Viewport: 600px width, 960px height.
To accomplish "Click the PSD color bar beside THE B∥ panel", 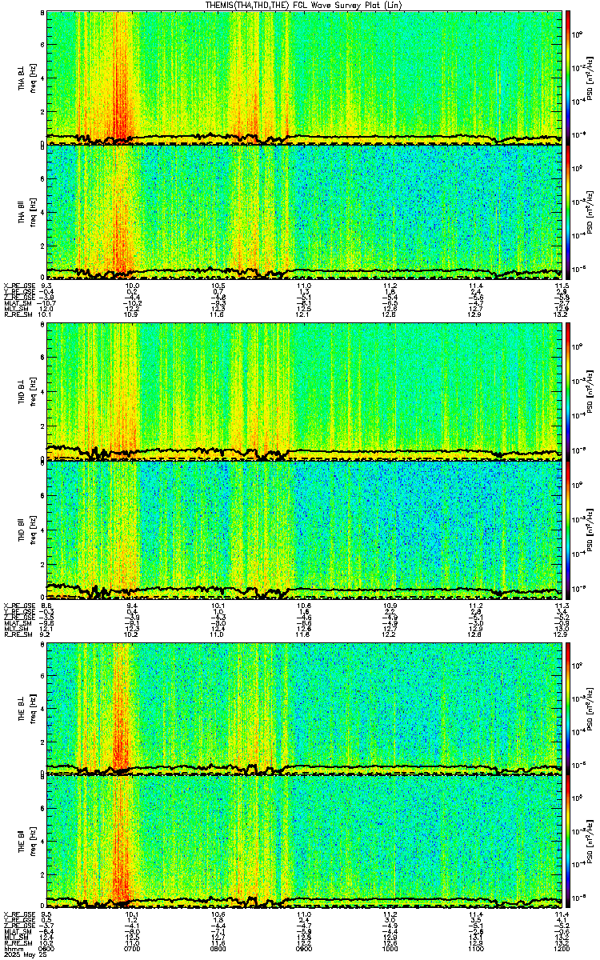I will pyautogui.click(x=568, y=842).
